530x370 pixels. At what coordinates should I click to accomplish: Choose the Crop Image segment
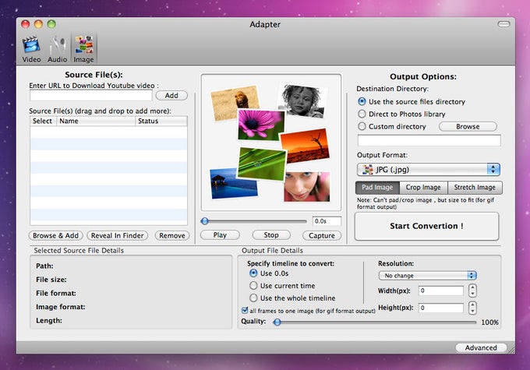423,187
